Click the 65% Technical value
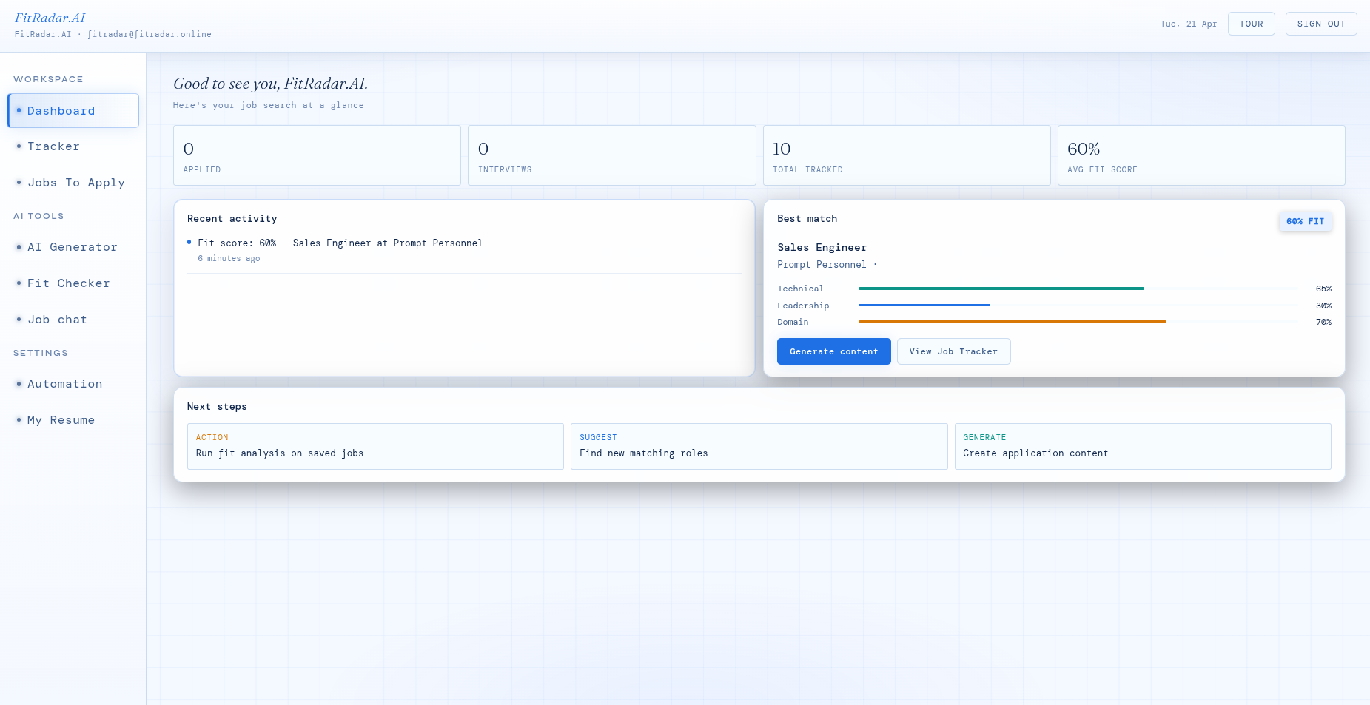The width and height of the screenshot is (1370, 705). (1323, 289)
